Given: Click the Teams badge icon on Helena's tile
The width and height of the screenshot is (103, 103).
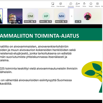Looking at the screenshot, I should [47, 22].
